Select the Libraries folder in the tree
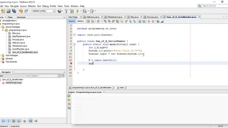The image size is (228, 128). point(9,59)
